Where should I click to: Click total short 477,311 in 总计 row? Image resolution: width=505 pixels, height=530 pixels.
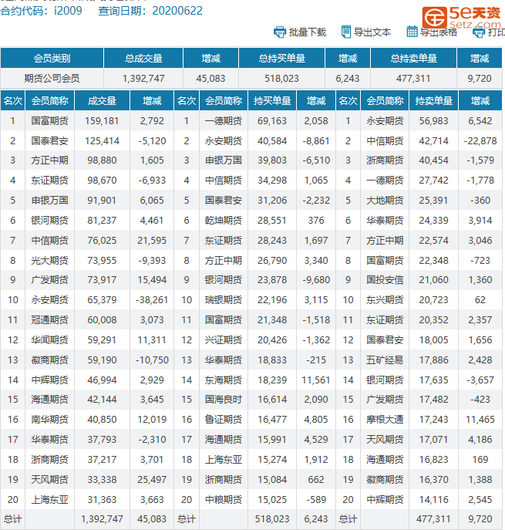[x=434, y=519]
